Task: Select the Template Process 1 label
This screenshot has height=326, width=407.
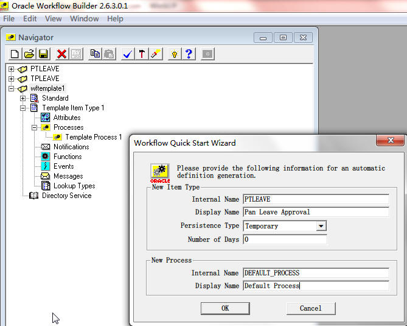Action: point(94,137)
